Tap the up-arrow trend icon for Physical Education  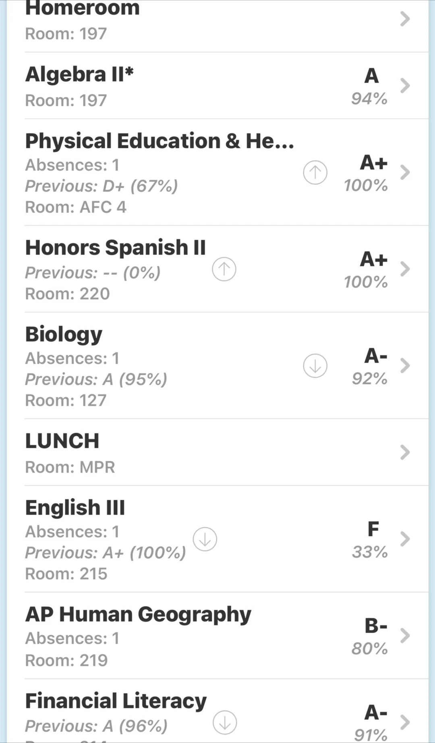point(315,172)
